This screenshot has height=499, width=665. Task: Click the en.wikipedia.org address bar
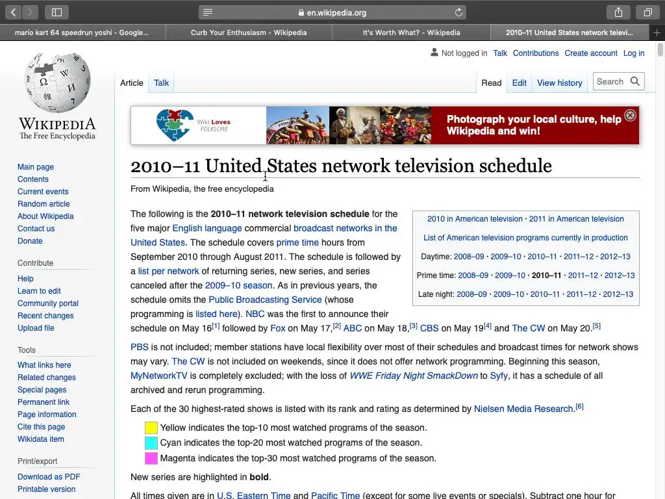pyautogui.click(x=332, y=12)
